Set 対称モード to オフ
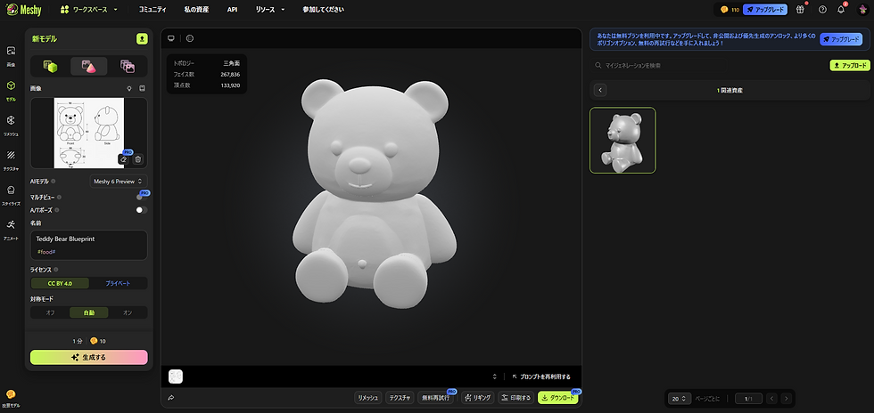 (50, 312)
